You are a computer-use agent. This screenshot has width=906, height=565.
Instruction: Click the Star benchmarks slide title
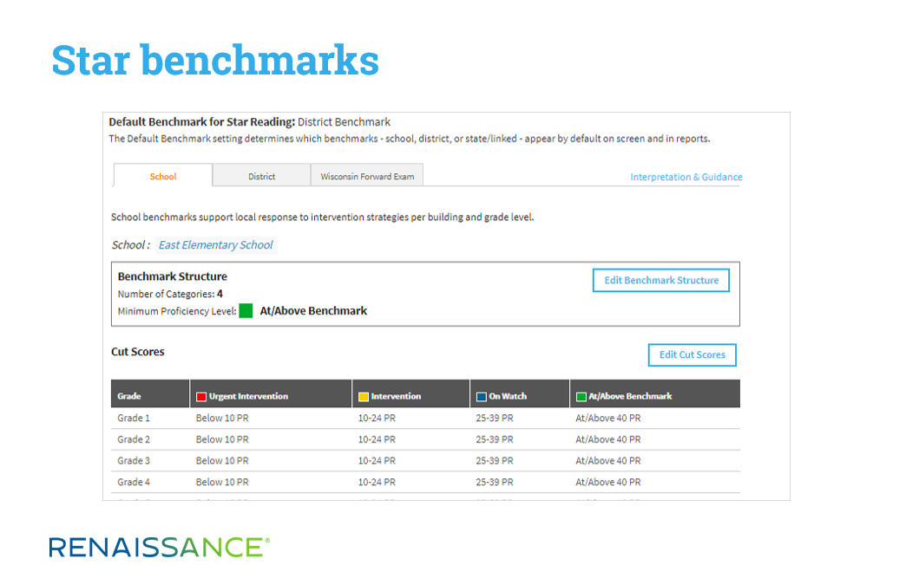[215, 60]
